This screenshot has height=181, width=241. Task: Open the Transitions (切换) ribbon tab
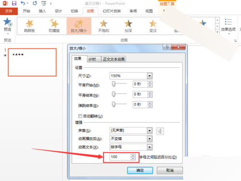coord(74,11)
